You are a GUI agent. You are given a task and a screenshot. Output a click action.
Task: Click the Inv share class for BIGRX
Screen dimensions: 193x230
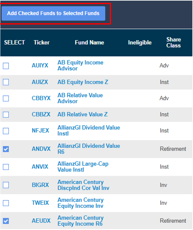tap(164, 185)
